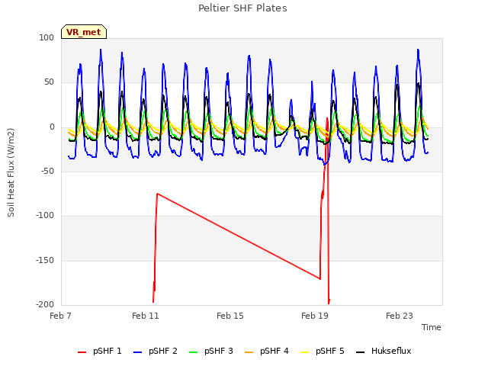Click the -150 y-axis tick label
Viewport: 488px width, 366px height.
click(x=45, y=260)
